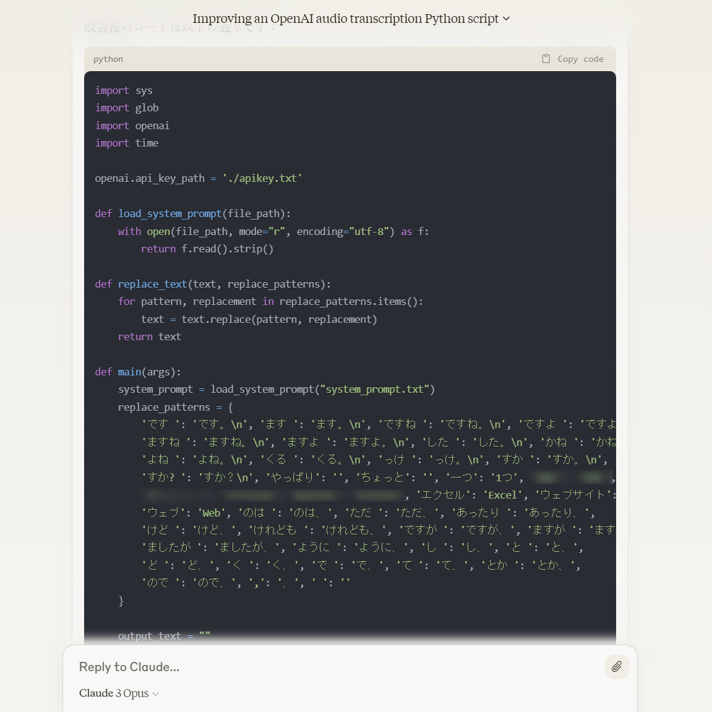The image size is (712, 712).
Task: Click the 'python' language label
Action: point(108,59)
